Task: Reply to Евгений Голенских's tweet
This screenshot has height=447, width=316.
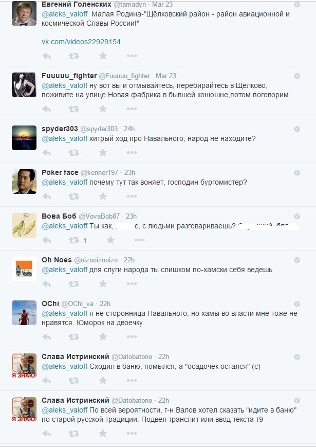Action: [47, 56]
